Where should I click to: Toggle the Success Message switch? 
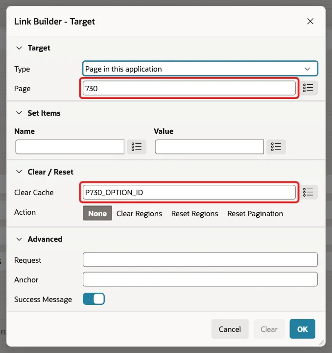tap(94, 299)
